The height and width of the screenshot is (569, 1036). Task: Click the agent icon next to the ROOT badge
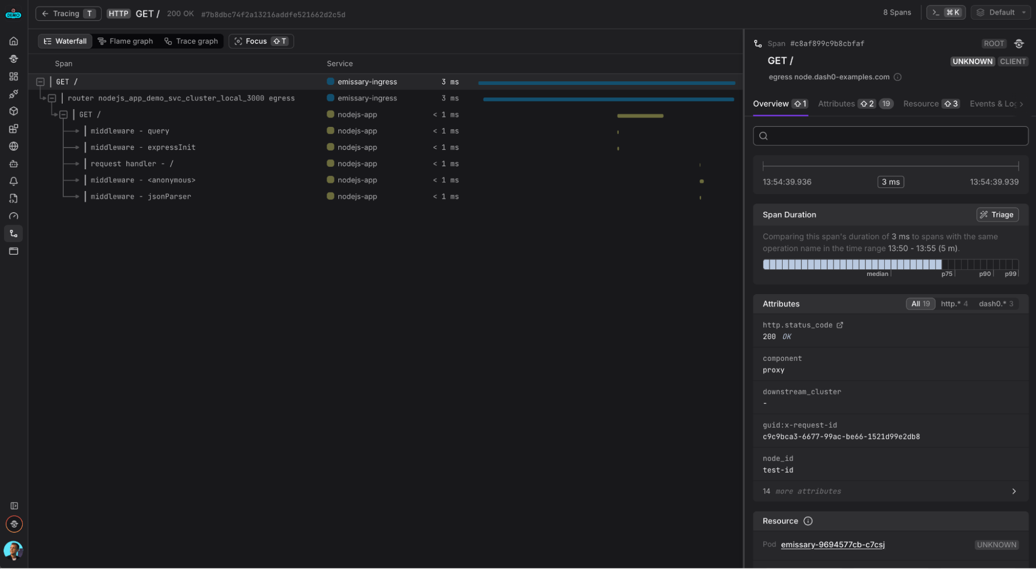[x=1019, y=43]
